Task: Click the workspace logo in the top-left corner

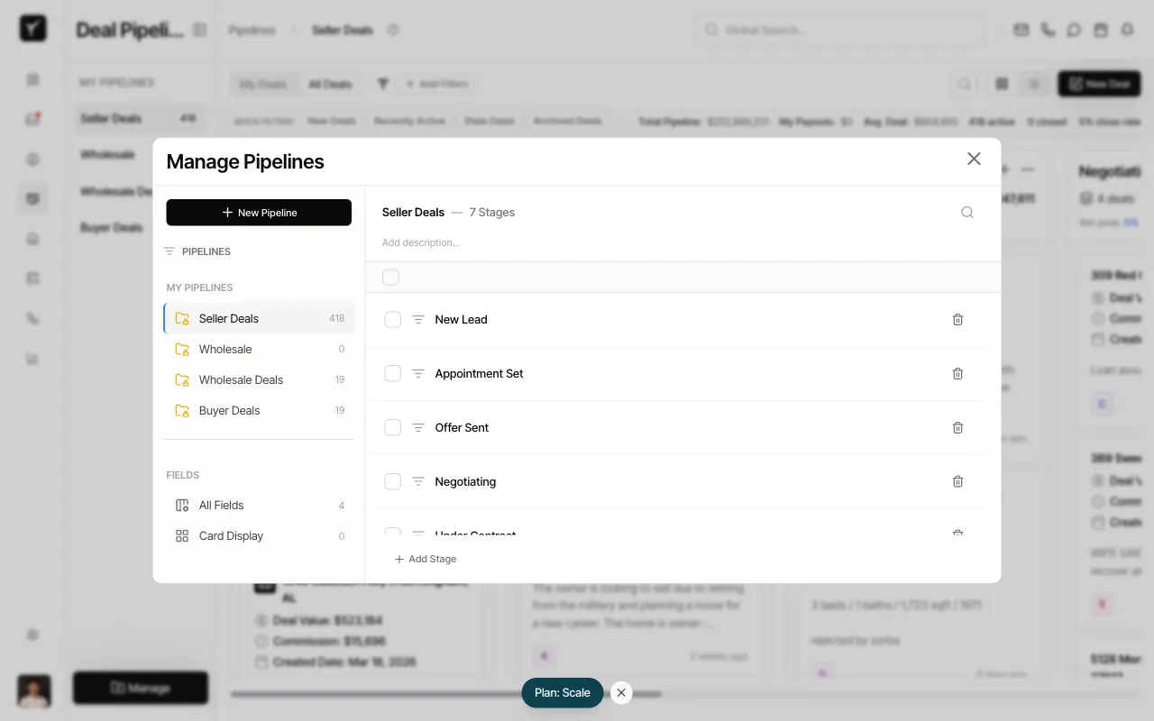Action: point(32,28)
